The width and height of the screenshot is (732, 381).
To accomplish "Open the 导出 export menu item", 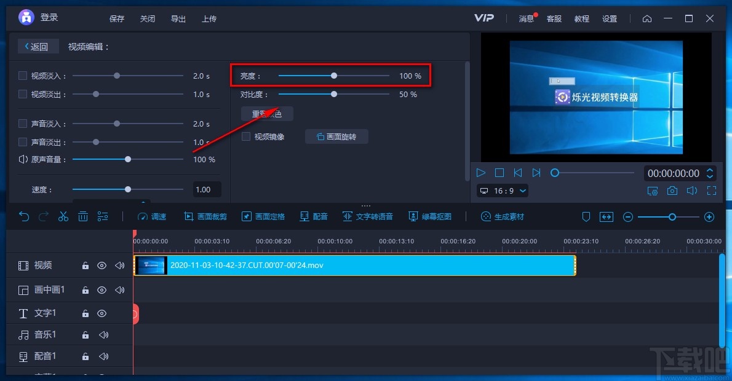I will click(178, 18).
